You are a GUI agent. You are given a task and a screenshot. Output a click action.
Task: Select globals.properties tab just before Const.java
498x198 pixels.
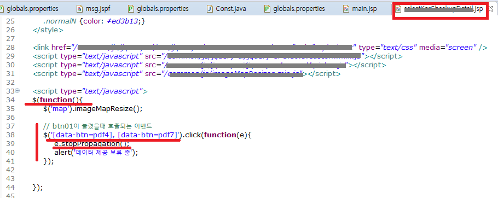coord(158,9)
